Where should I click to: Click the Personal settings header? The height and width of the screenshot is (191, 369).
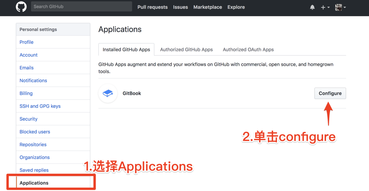click(53, 29)
